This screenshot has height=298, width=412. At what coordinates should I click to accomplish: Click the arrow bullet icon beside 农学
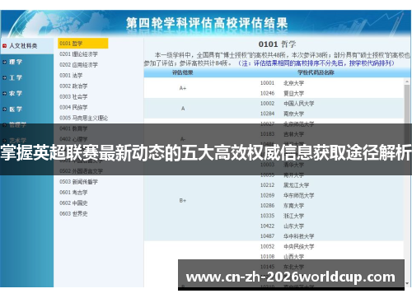(4, 94)
